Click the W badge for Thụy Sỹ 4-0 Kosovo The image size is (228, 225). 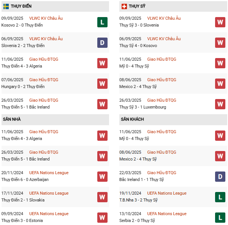(220, 42)
